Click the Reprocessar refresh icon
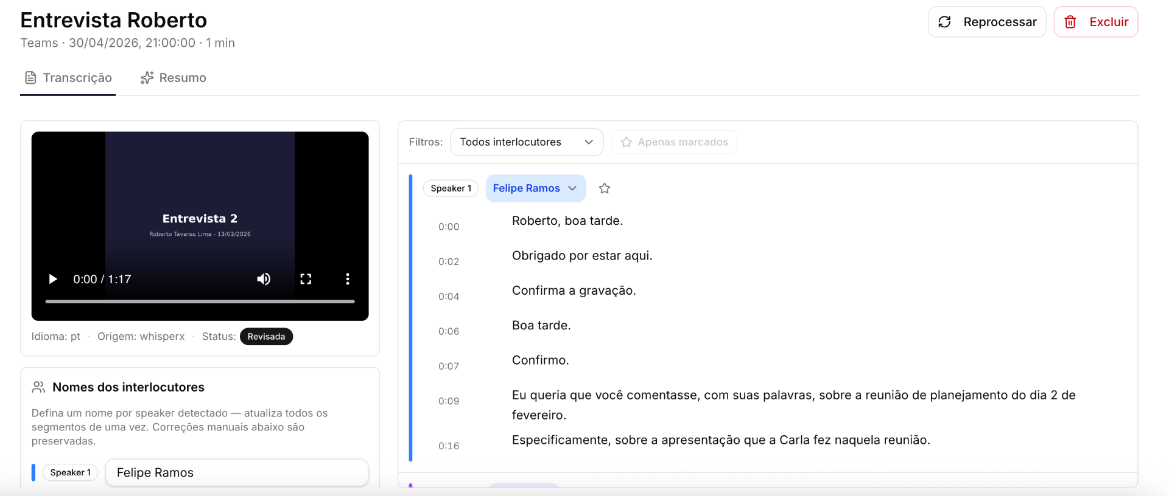Image resolution: width=1169 pixels, height=496 pixels. [944, 22]
